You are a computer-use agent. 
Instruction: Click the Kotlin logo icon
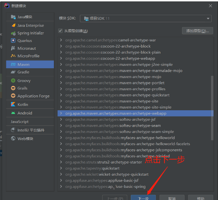click(x=13, y=104)
